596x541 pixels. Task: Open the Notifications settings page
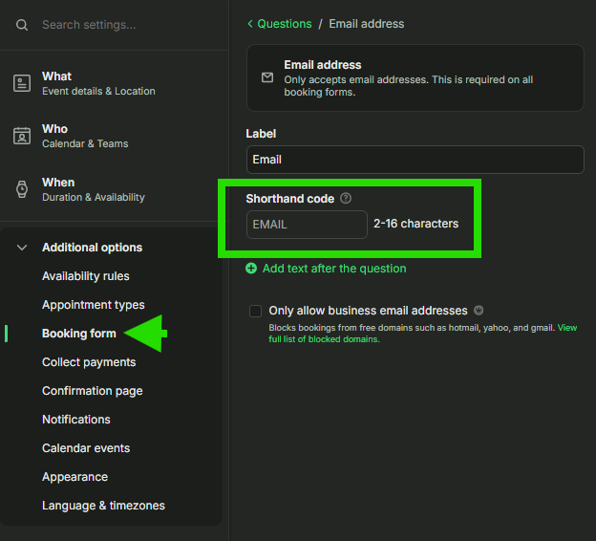75,420
